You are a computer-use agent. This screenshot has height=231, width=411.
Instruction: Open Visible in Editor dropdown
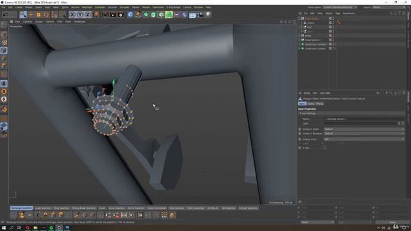click(364, 129)
